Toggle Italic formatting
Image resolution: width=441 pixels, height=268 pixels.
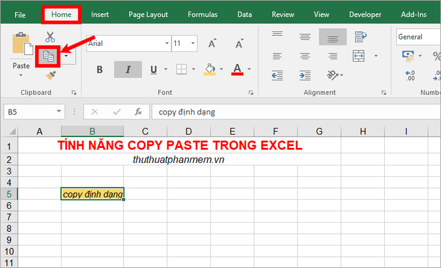pos(128,69)
